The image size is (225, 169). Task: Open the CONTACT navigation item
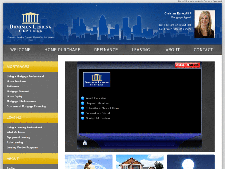203,50
